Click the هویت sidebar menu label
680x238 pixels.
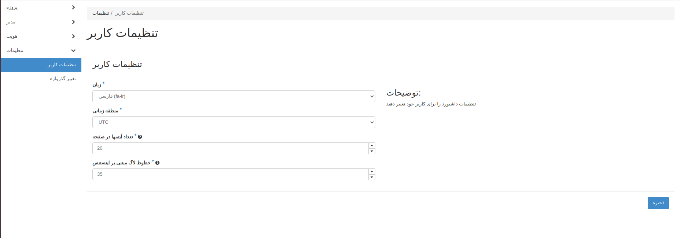pyautogui.click(x=12, y=36)
